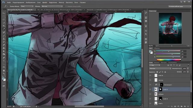Viewport: 193px width, 108px height.
Task: Delete layer with trash icon
Action: tap(188, 106)
